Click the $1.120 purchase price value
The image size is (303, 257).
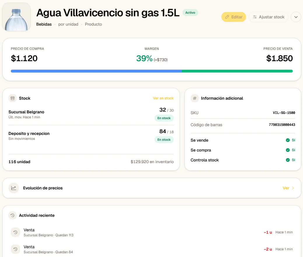click(24, 59)
